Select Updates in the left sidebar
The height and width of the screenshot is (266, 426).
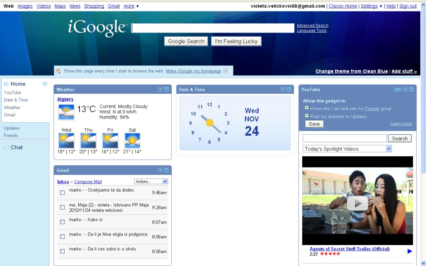click(x=12, y=128)
